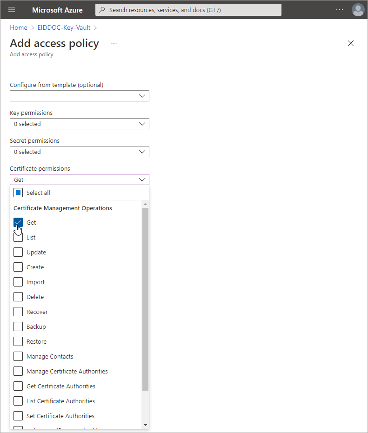Click the ellipsis next to Add access policy
This screenshot has width=368, height=433.
tap(114, 43)
